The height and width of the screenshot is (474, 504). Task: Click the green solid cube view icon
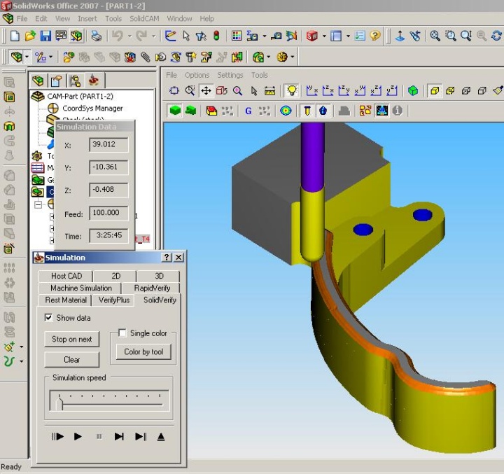[414, 90]
